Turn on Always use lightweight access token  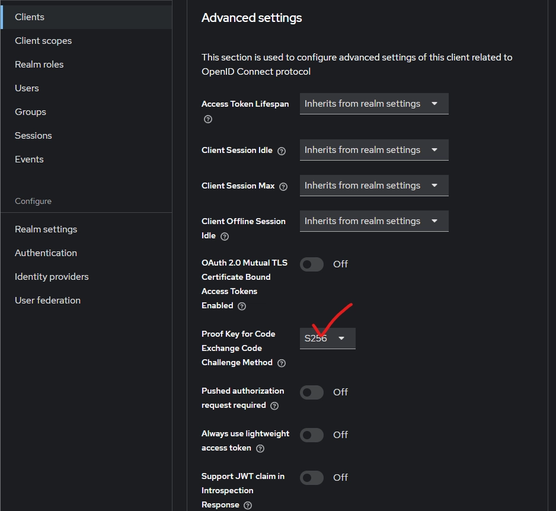coord(312,435)
